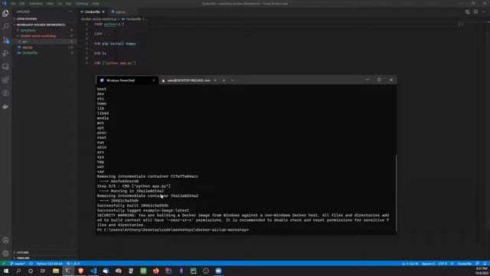Switch to Windows PowerShell terminal tab
The height and width of the screenshot is (276, 490).
[x=127, y=80]
